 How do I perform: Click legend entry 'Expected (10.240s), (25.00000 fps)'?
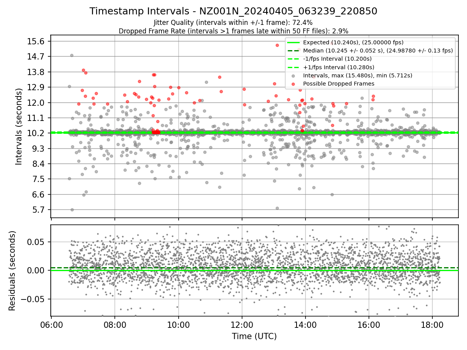coord(353,42)
